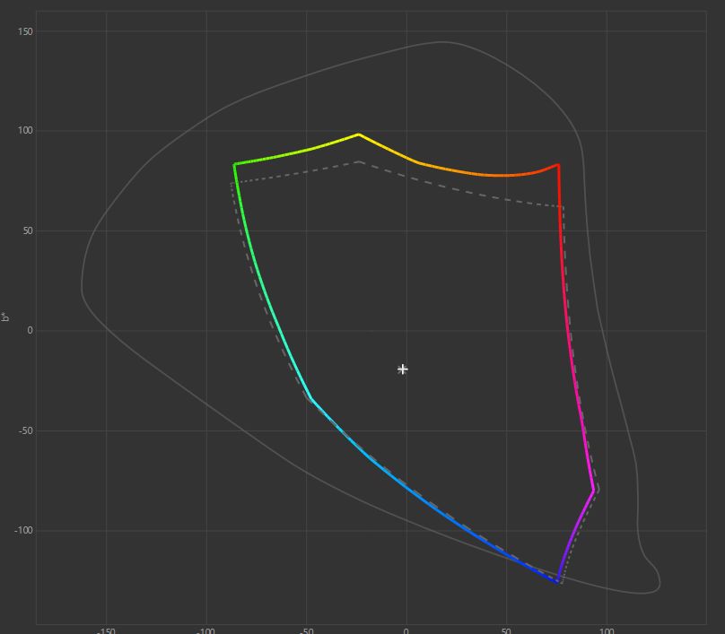This screenshot has width=725, height=634.
Task: Click the cyan vertex on the left edge
Action: pyautogui.click(x=310, y=397)
